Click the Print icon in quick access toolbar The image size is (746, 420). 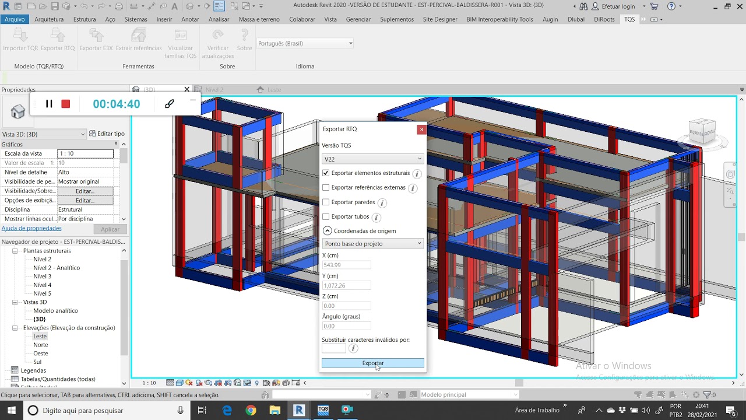119,6
